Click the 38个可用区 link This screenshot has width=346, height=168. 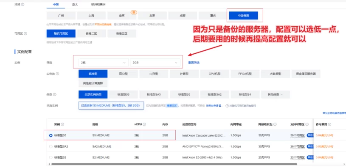298,135
